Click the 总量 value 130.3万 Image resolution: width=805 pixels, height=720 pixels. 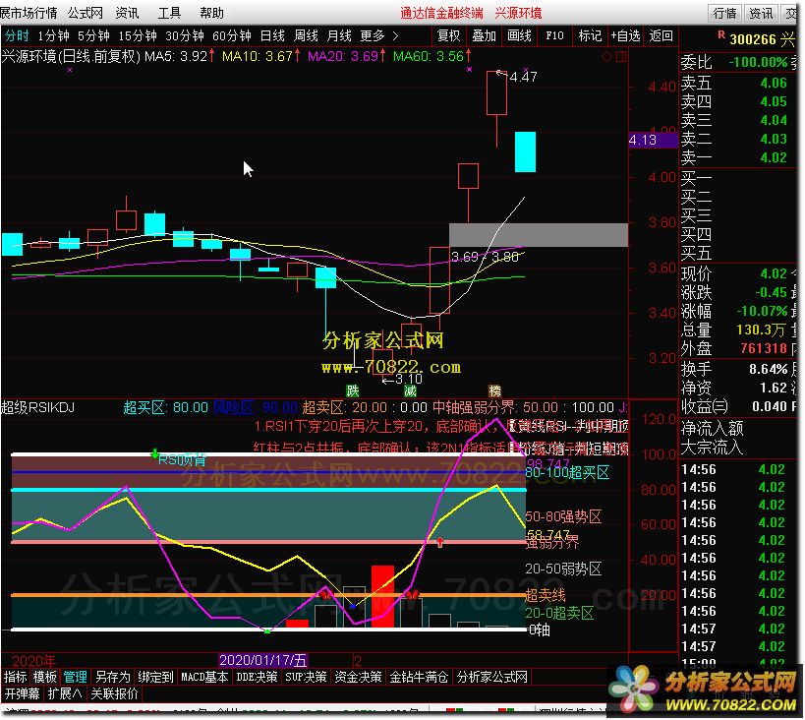coord(761,330)
